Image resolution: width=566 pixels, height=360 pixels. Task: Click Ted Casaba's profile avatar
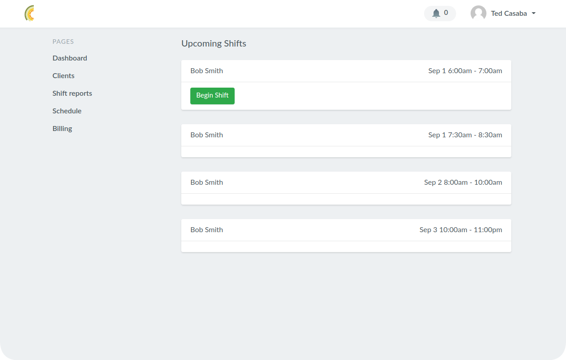click(478, 14)
